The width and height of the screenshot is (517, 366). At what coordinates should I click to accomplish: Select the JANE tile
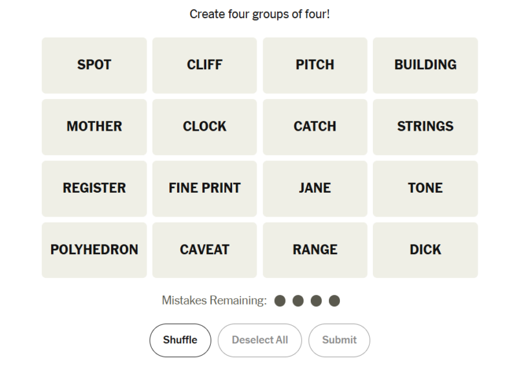pos(315,188)
